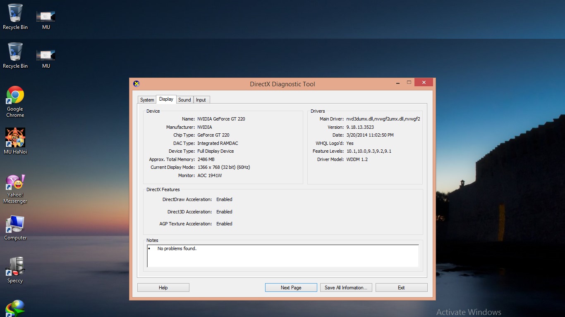Image resolution: width=565 pixels, height=317 pixels.
Task: Maximize the DirectX Diagnostic Tool window
Action: pyautogui.click(x=409, y=83)
